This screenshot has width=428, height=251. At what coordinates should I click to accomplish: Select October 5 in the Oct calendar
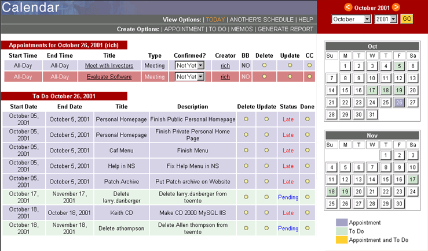click(x=399, y=66)
